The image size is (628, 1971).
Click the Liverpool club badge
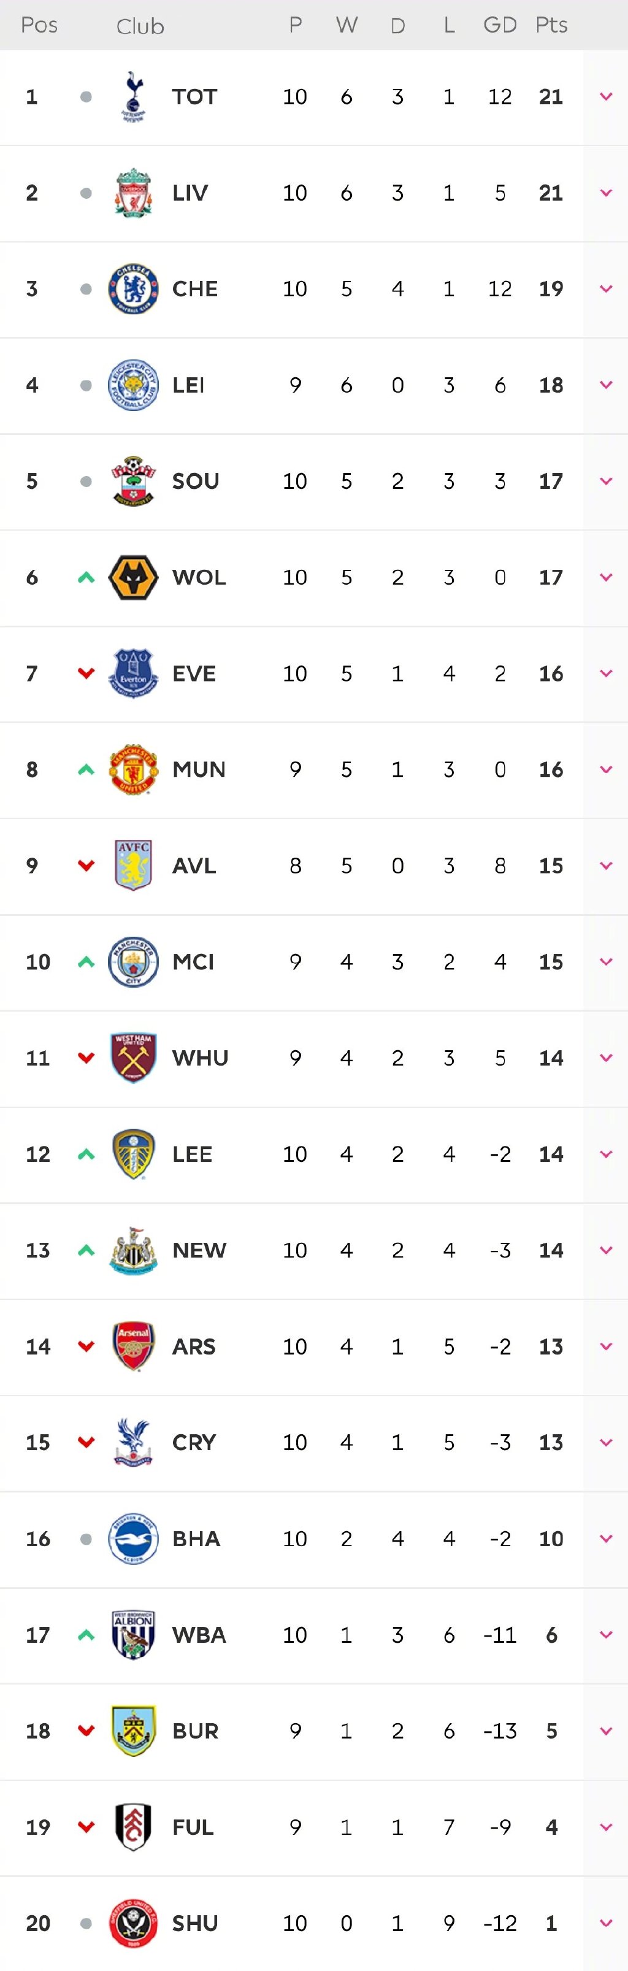tap(133, 193)
